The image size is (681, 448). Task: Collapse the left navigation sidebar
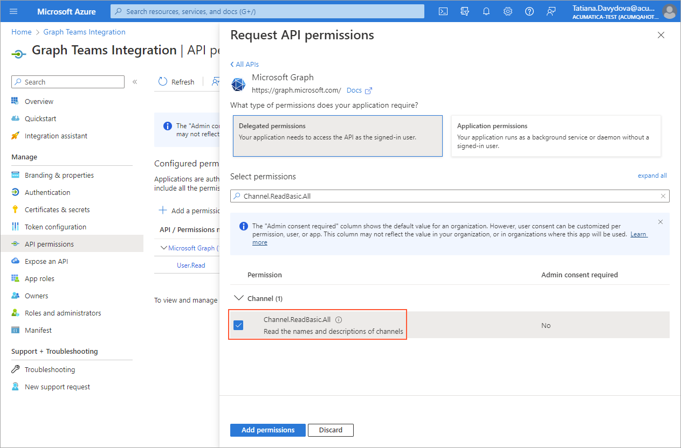pos(135,82)
